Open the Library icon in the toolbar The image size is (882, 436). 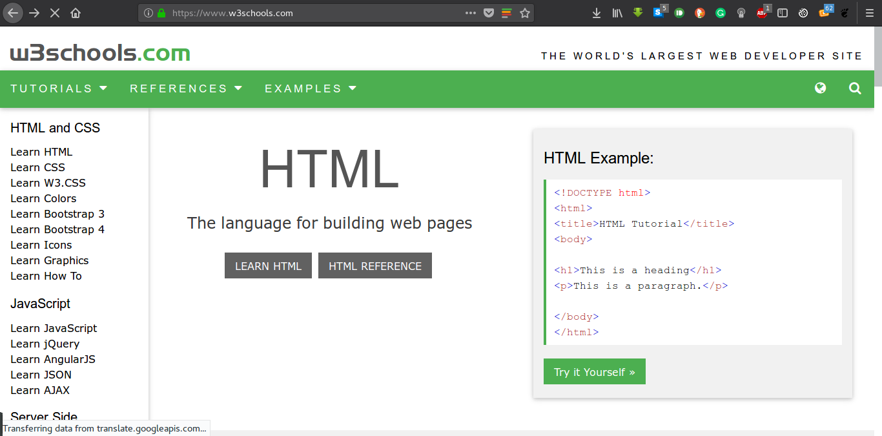[617, 13]
